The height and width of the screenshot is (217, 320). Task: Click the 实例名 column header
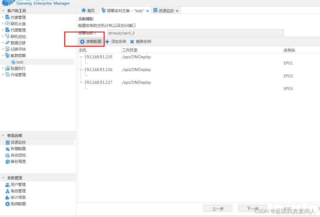point(302,50)
